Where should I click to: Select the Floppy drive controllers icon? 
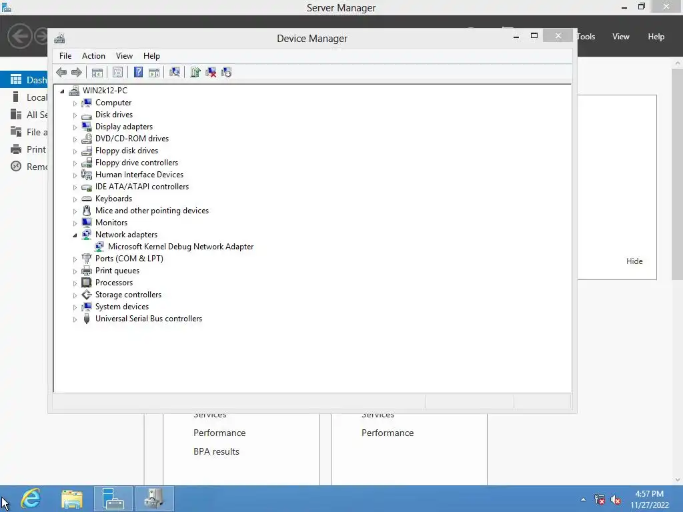tap(87, 163)
